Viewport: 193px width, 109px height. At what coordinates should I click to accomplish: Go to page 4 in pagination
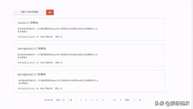pyautogui.click(x=97, y=100)
